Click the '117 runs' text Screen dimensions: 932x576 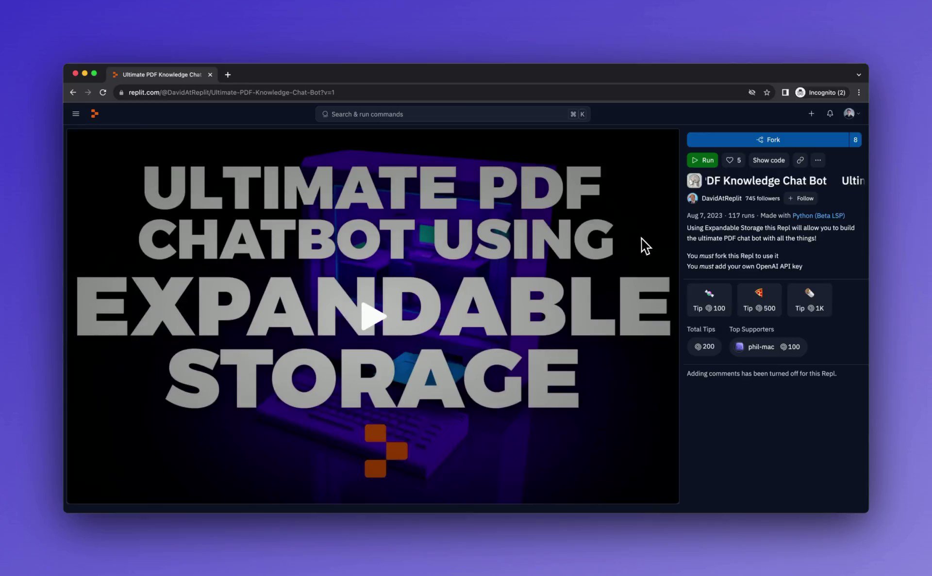coord(741,216)
